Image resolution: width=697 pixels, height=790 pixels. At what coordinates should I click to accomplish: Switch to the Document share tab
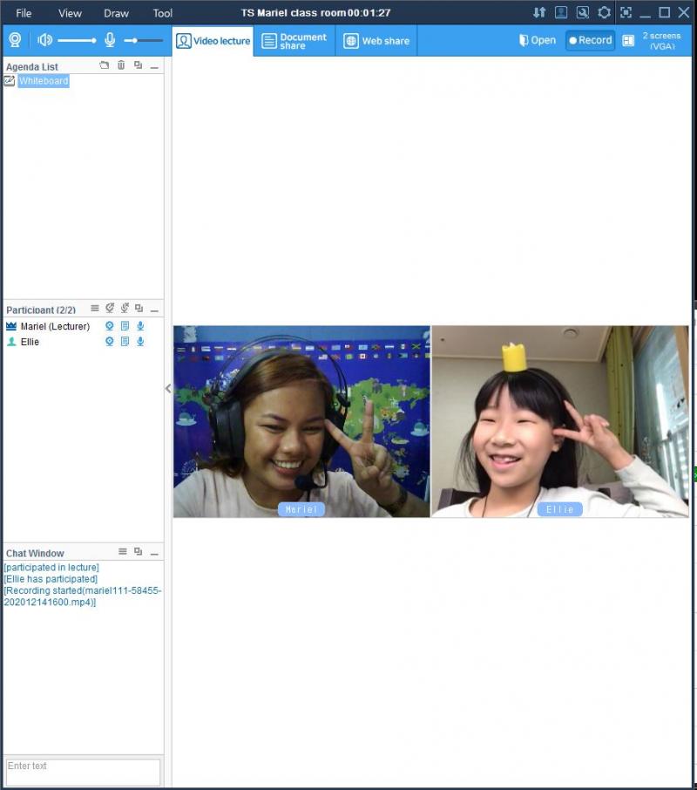tap(294, 41)
